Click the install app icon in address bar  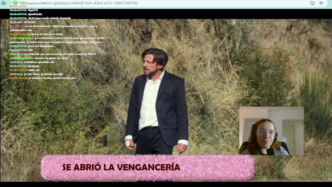pos(312,3)
